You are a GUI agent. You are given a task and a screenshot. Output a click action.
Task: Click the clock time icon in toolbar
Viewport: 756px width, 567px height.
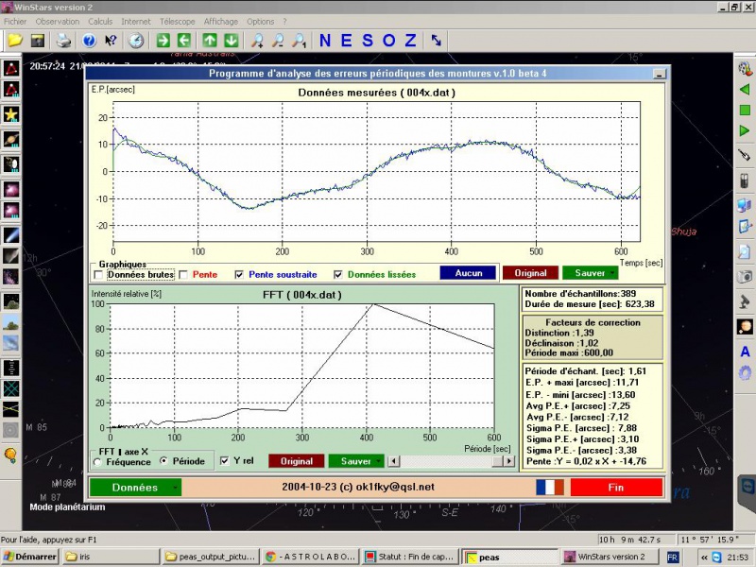coord(136,41)
